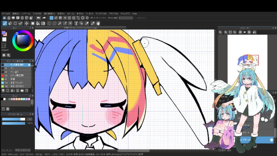Select the Dot tool
Screen dimensions: 277x156
[x=20, y=23]
